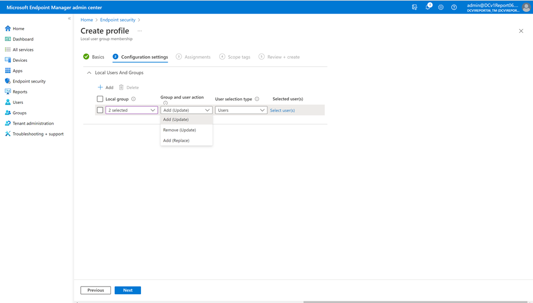Open the Home sidebar icon
The height and width of the screenshot is (303, 533).
coord(8,28)
